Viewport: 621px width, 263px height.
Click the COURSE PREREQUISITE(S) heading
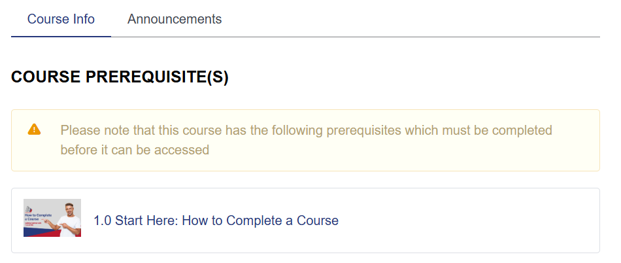point(120,77)
